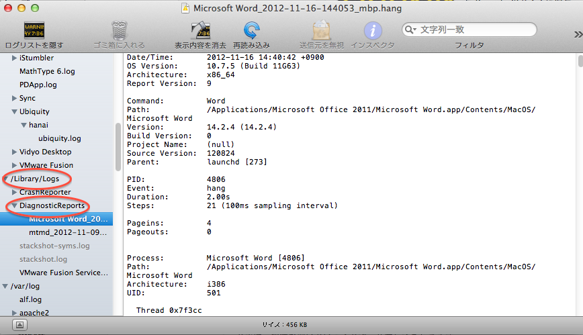Collapse the /var/log group
This screenshot has height=335, width=583.
click(5, 286)
